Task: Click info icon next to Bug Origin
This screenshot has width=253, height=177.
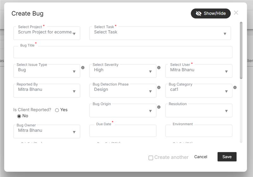Action: tap(159, 107)
